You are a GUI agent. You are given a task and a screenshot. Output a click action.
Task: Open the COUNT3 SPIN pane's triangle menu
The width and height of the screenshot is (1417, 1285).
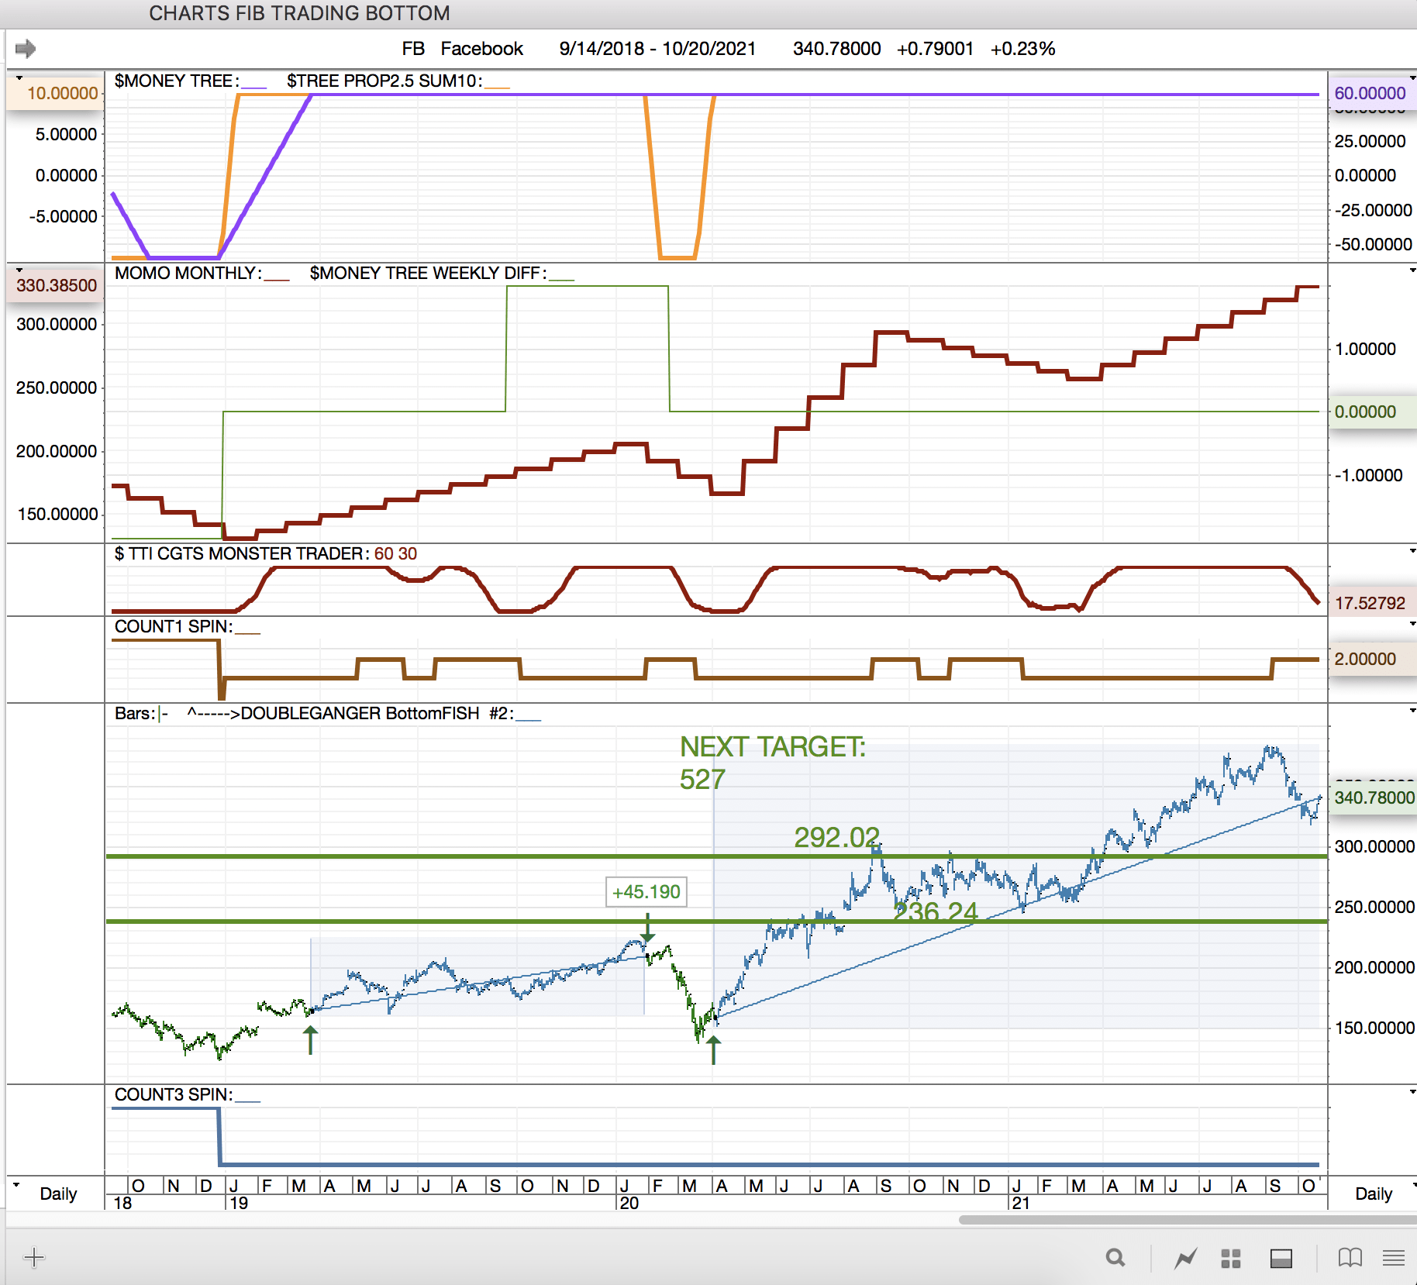click(x=1412, y=1091)
